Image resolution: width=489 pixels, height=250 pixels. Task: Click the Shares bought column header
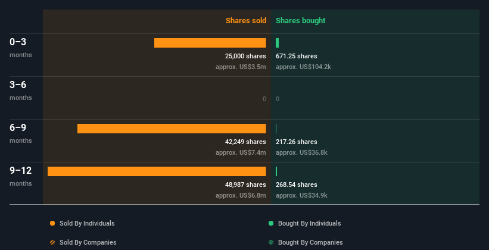point(301,21)
